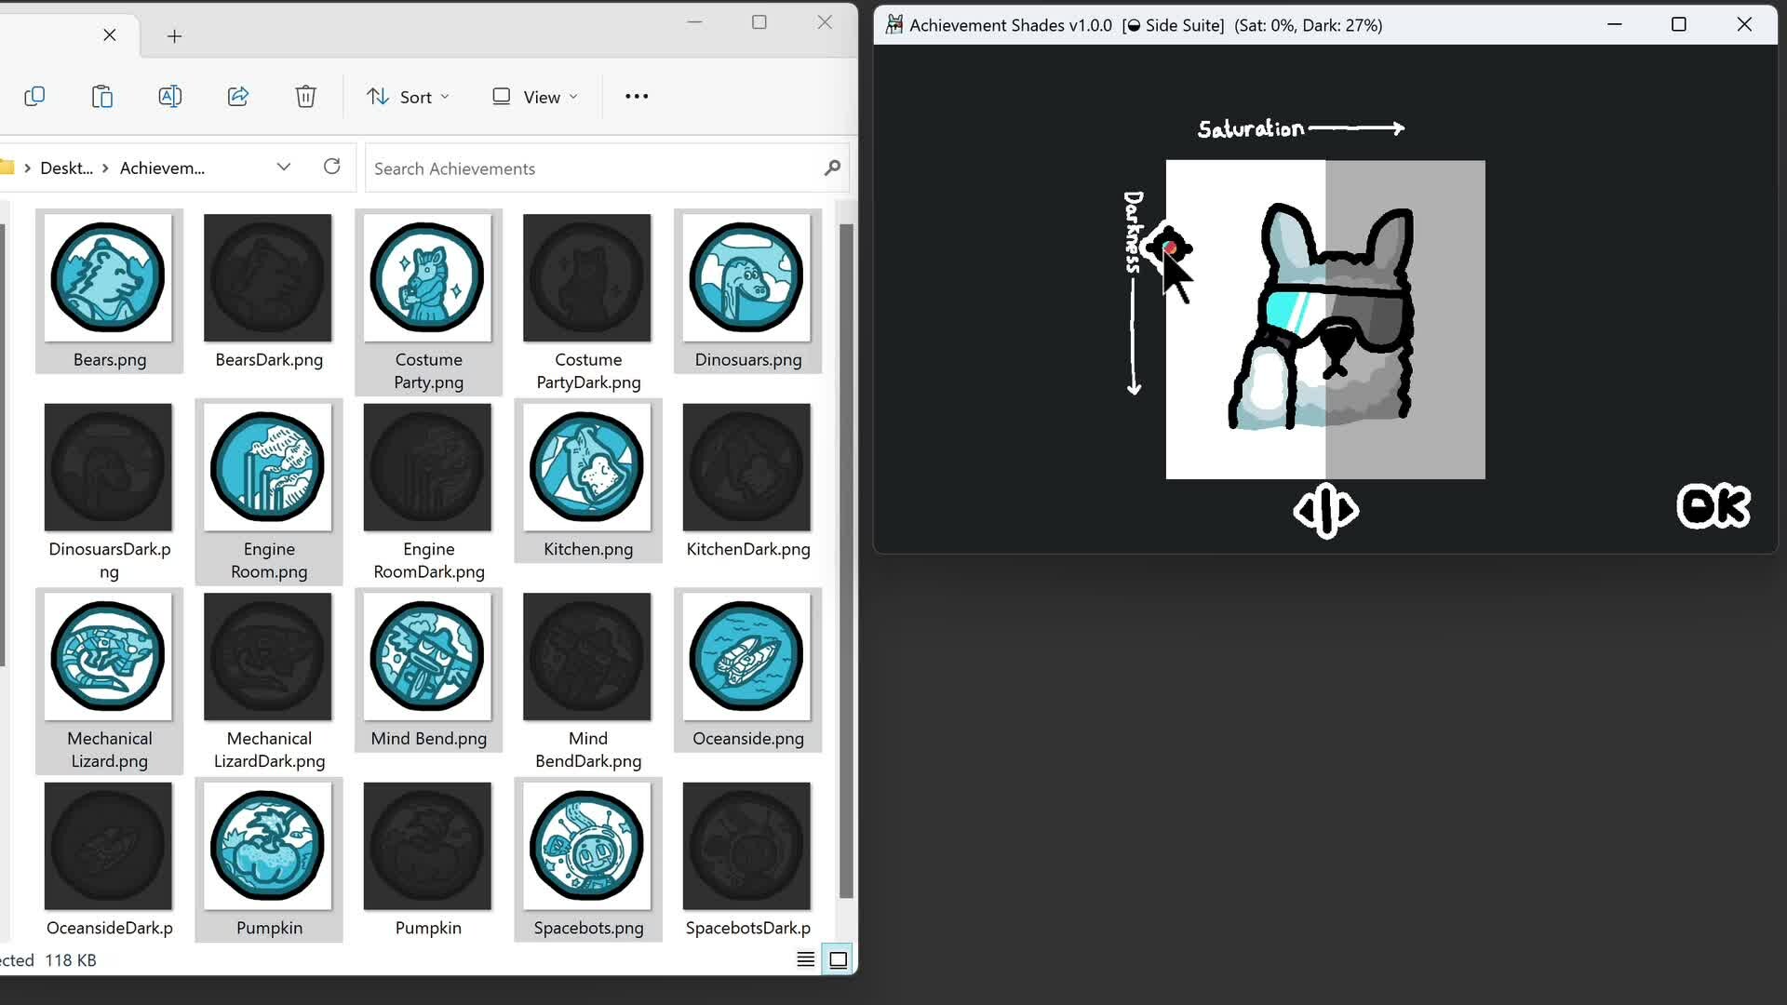Viewport: 1787px width, 1005px height.
Task: Click the Deskt... breadcrumb link
Action: 66,168
